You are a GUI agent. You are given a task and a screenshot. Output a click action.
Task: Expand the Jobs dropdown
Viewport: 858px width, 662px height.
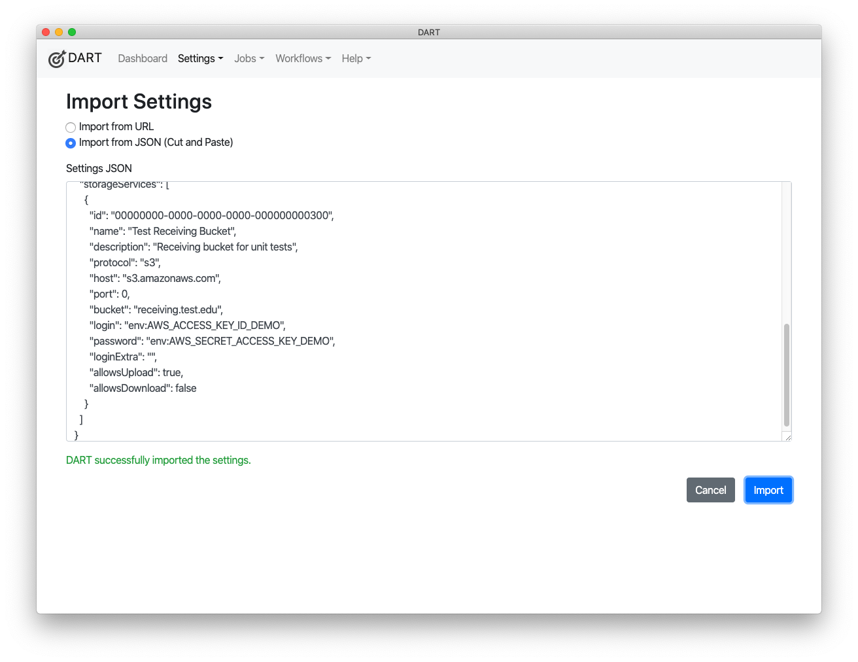246,58
